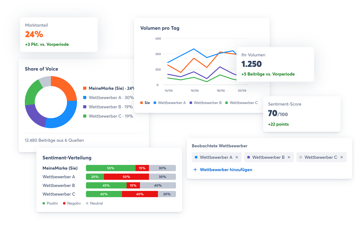Click the +22 points change text
Image resolution: width=355 pixels, height=229 pixels.
(x=278, y=124)
